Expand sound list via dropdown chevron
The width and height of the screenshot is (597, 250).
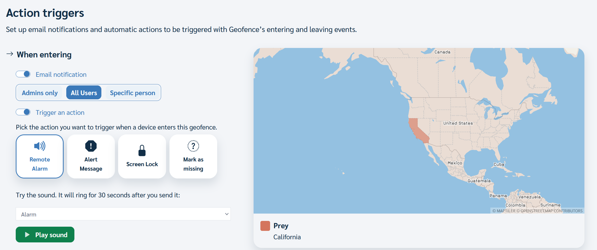tap(227, 214)
